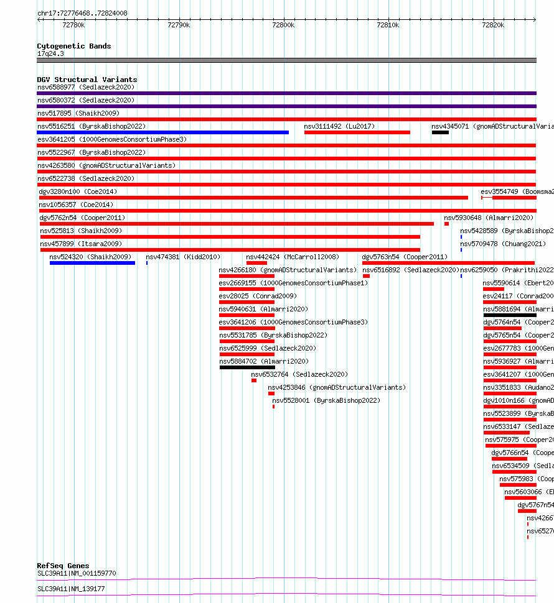Click esv28025 (Conrad2009) label

pos(258,297)
